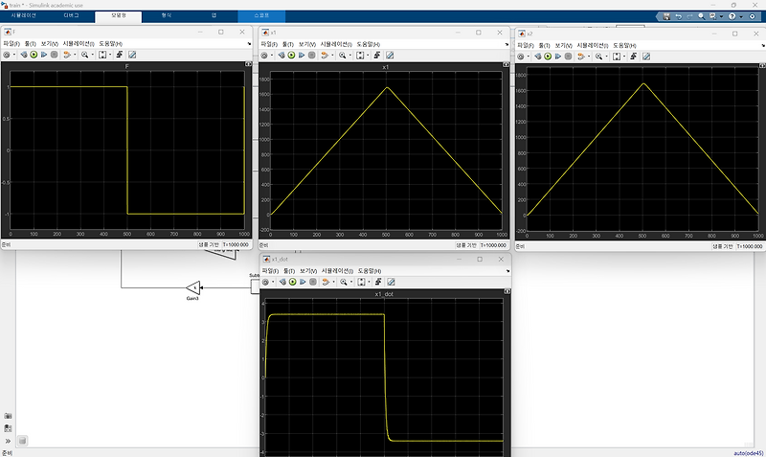This screenshot has height=457, width=766.
Task: Open configuration properties in F scope
Action: (x=7, y=55)
